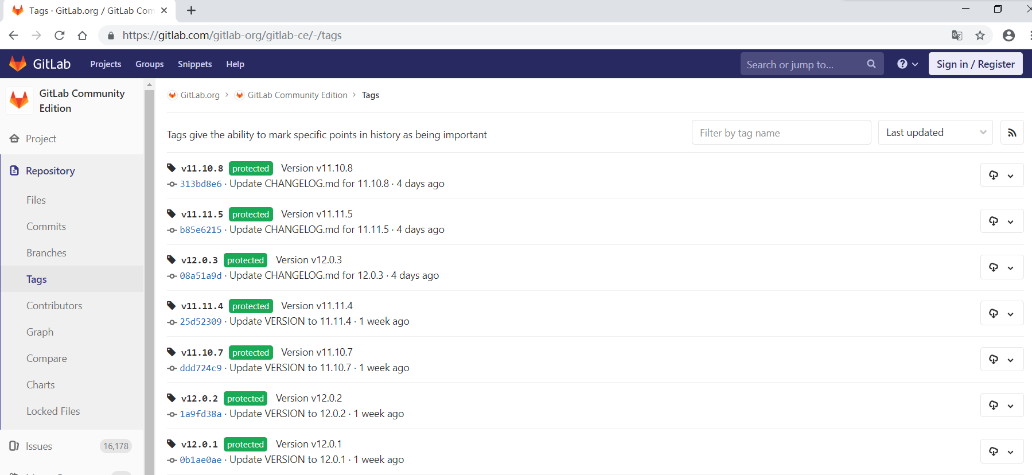The height and width of the screenshot is (475, 1032).
Task: Click the search magnifier icon
Action: point(871,64)
